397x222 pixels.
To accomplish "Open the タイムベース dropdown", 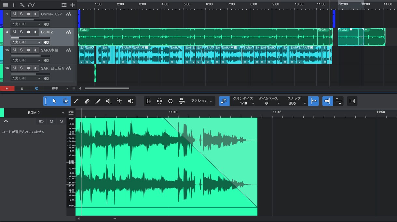I will 269,101.
